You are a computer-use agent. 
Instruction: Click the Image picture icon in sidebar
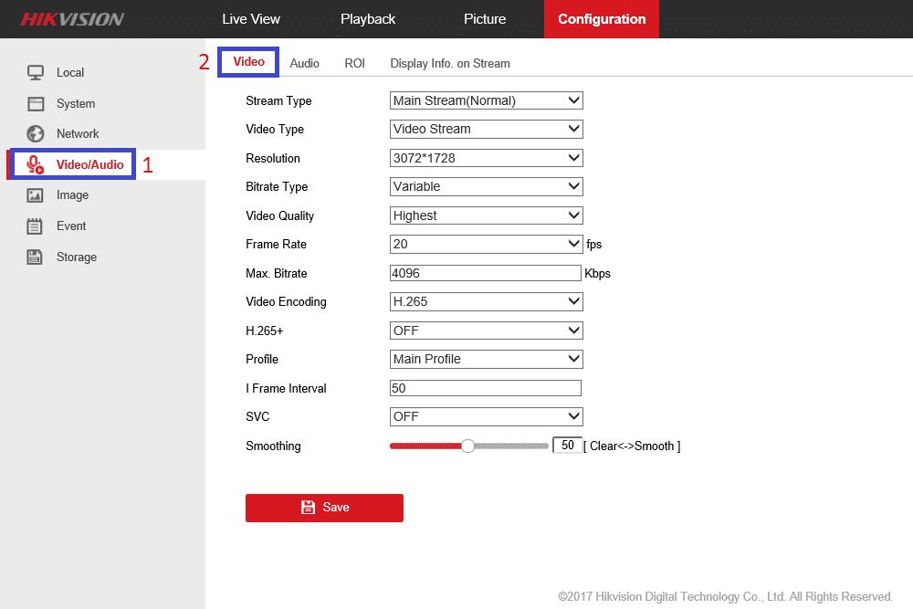tap(35, 195)
